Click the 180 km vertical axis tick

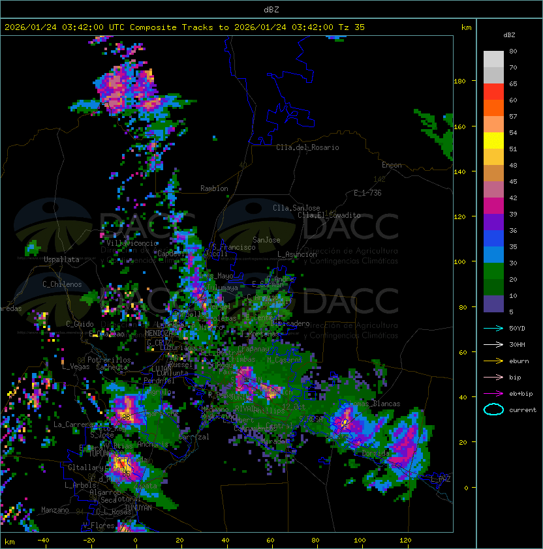coord(459,82)
